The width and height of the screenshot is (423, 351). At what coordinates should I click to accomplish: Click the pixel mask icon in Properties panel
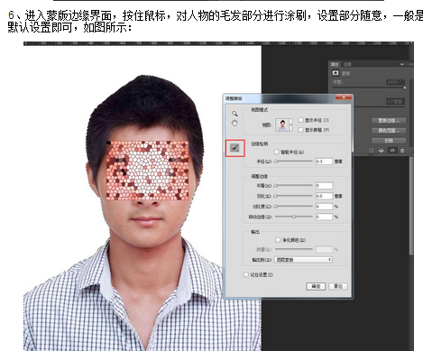[x=336, y=73]
